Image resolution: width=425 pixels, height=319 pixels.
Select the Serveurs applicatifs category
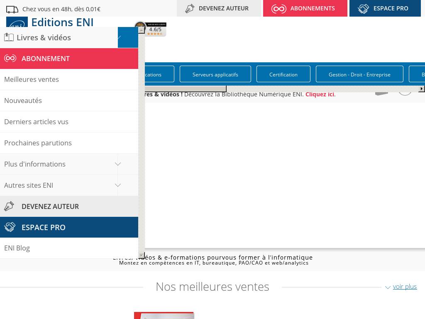215,74
